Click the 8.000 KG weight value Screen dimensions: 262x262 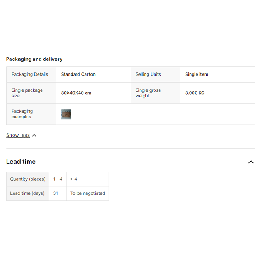pyautogui.click(x=195, y=93)
